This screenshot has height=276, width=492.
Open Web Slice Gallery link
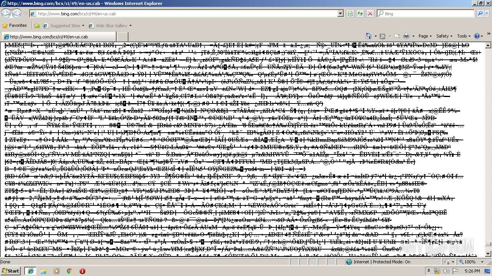(x=110, y=26)
